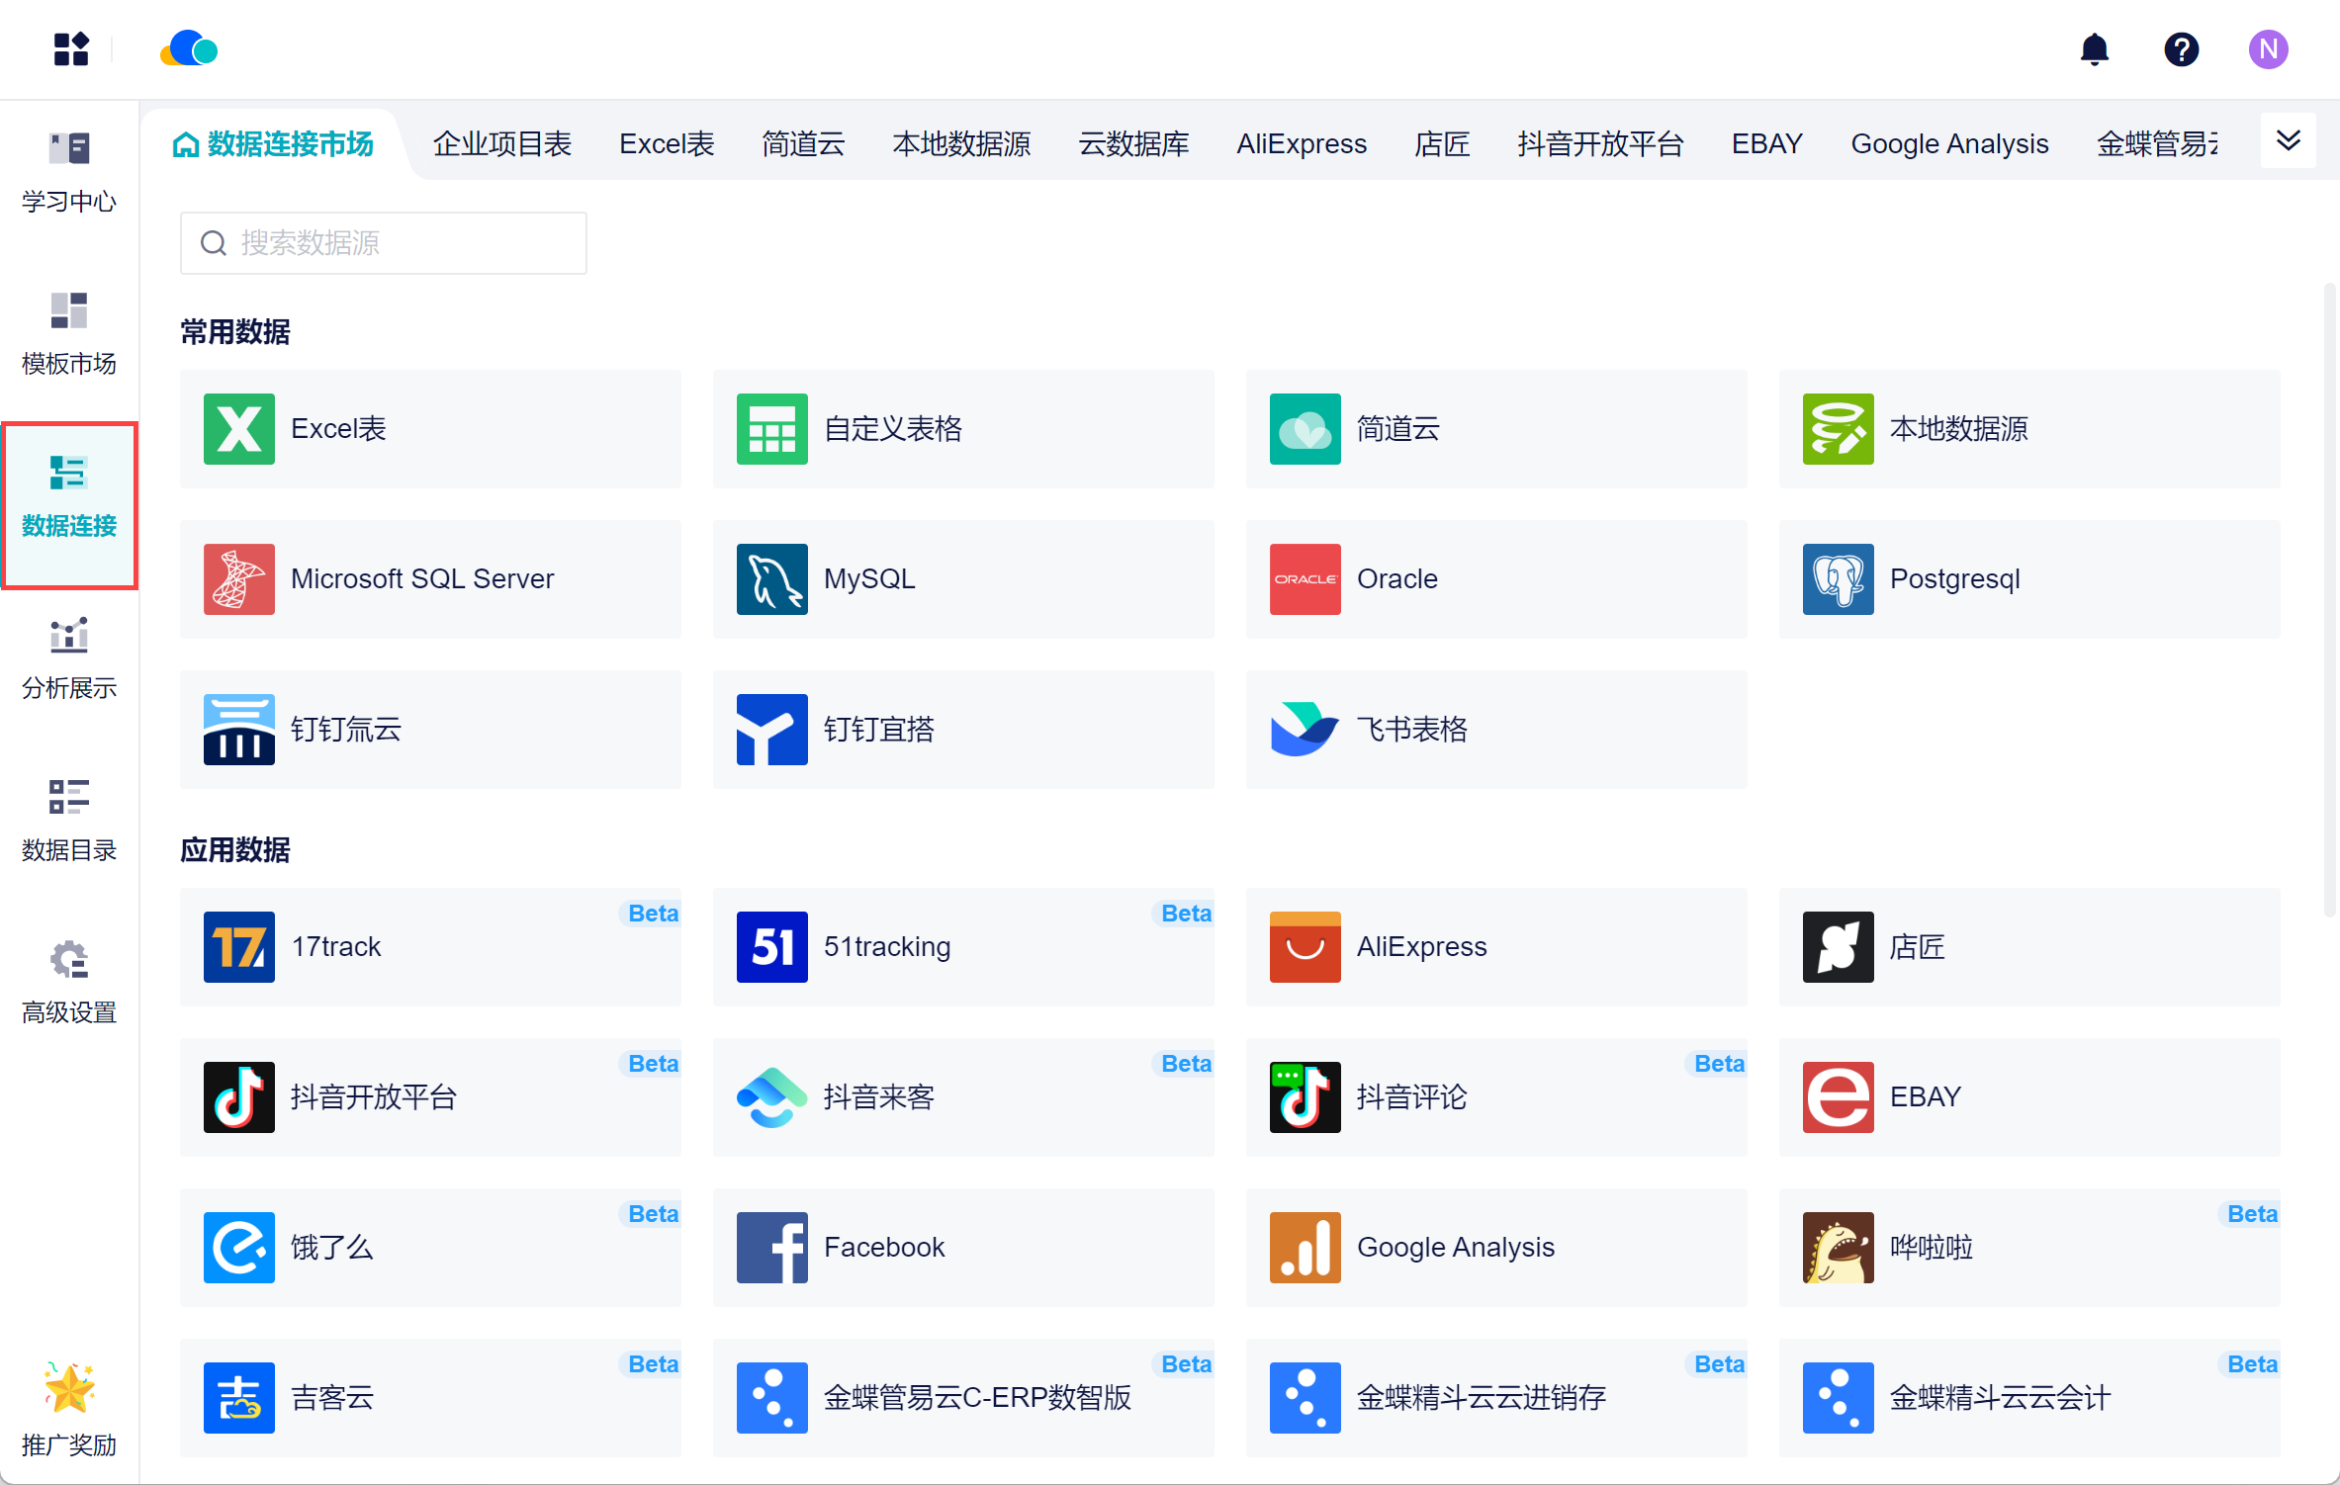2340x1485 pixels.
Task: Click the cloud logo in header
Action: click(x=189, y=48)
